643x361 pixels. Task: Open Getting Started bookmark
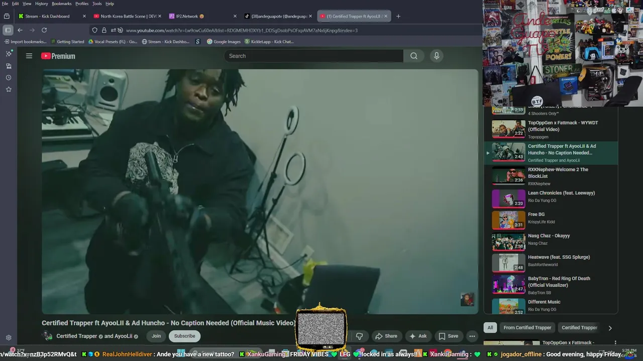(x=67, y=42)
